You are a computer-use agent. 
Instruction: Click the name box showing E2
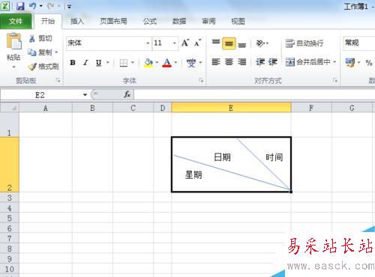click(40, 95)
